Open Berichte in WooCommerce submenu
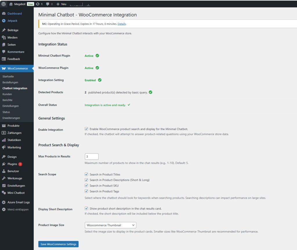 coord(7,100)
